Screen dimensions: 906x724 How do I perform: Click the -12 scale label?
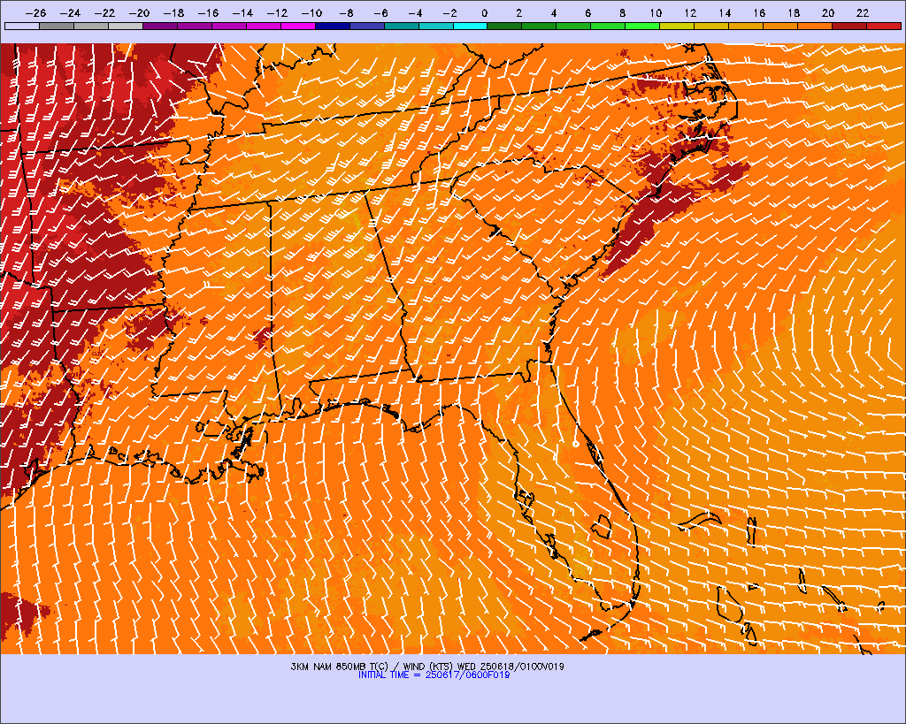pyautogui.click(x=277, y=12)
